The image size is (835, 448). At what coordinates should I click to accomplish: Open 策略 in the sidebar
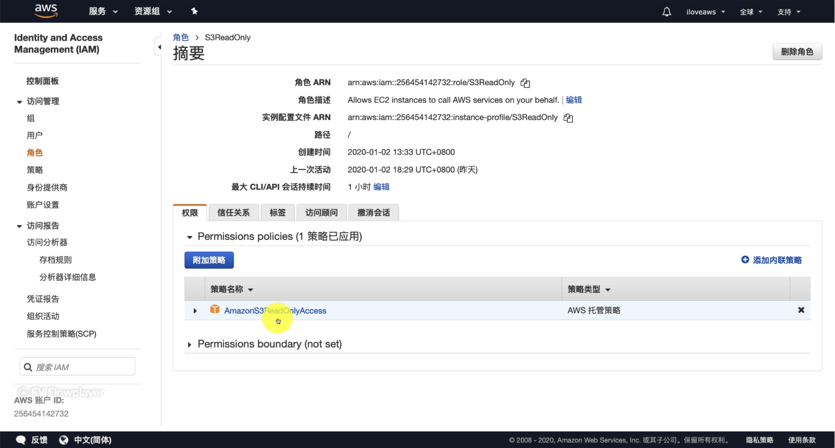click(35, 170)
